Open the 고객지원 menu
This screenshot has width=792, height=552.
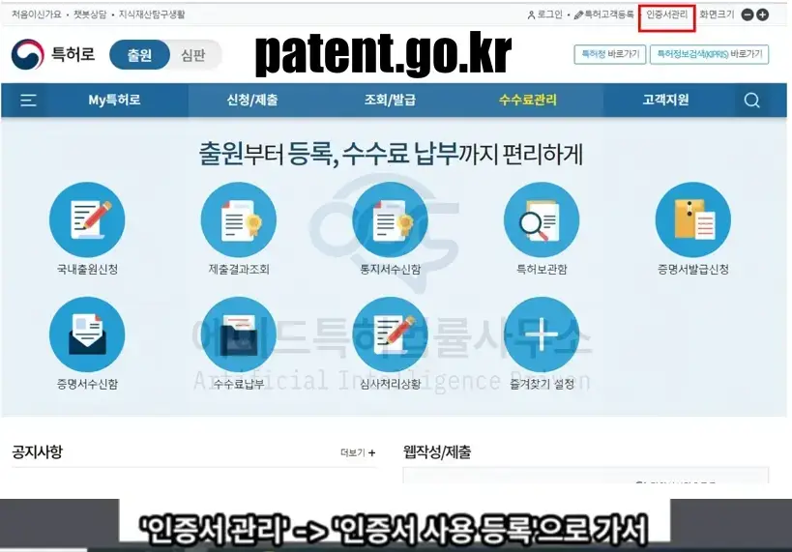[x=665, y=100]
